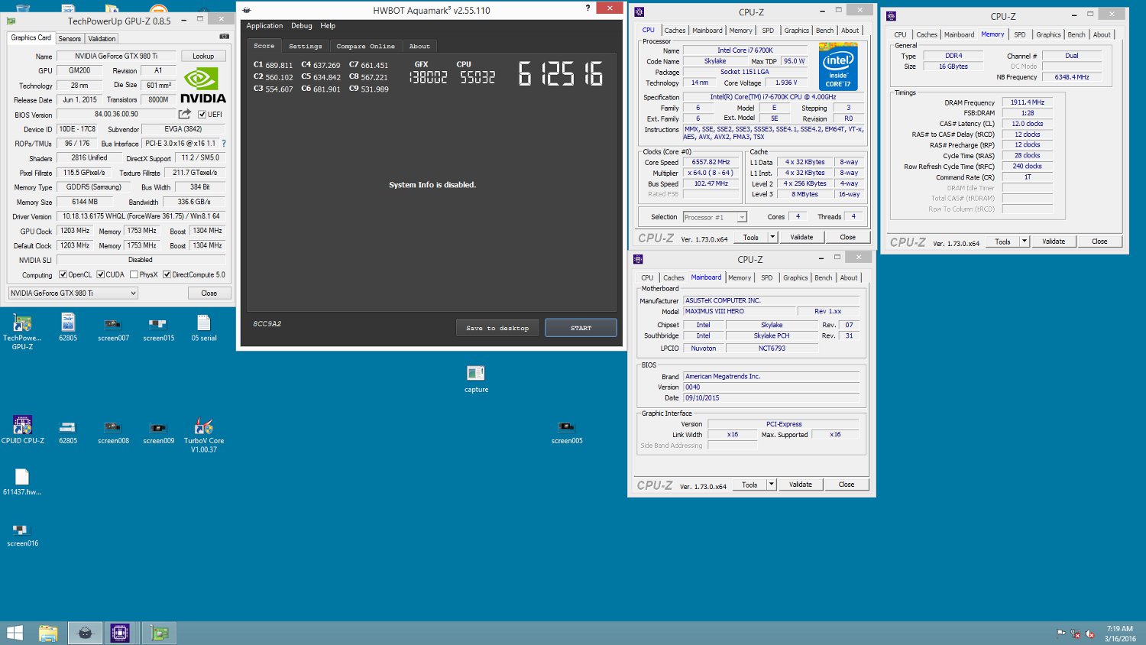1146x645 pixels.
Task: Expand Tools dropdown arrow in CPU-Z Mainboard window
Action: coord(772,485)
